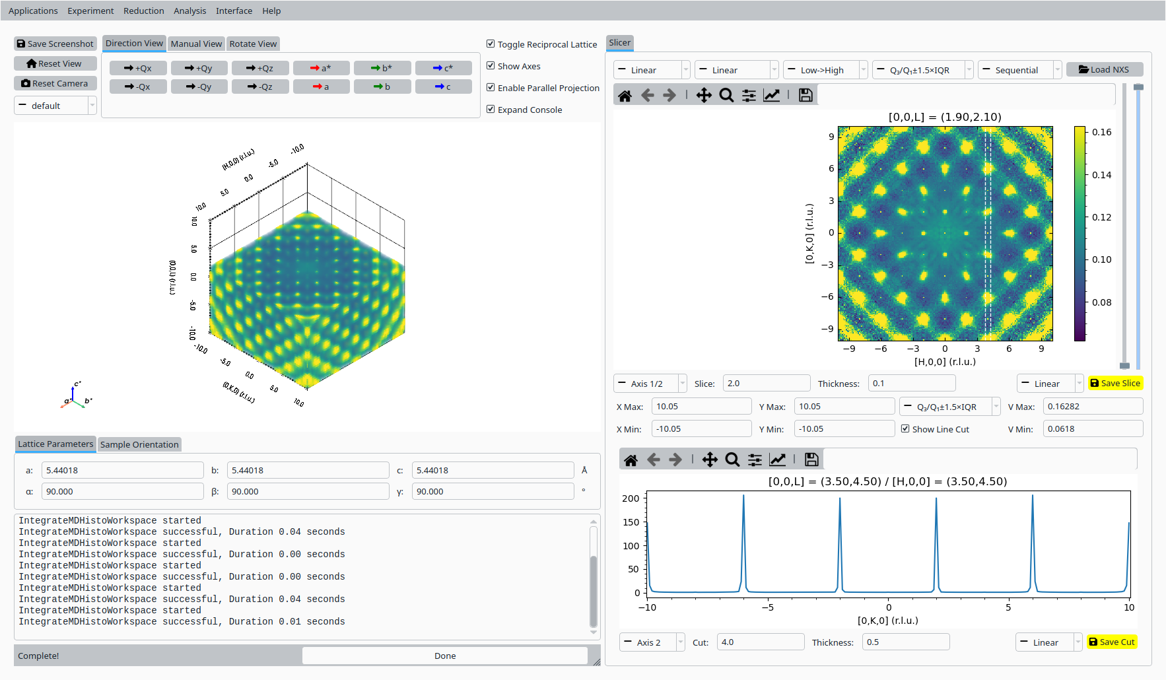The height and width of the screenshot is (680, 1166).
Task: Click the Load NXS button
Action: pos(1104,70)
